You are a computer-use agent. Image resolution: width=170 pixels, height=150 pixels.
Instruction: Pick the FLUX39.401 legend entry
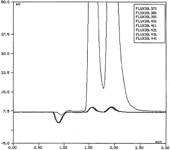(x=146, y=21)
